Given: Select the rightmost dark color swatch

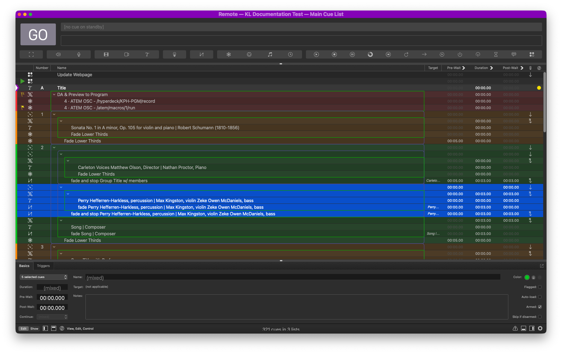Looking at the screenshot, I should [x=540, y=277].
